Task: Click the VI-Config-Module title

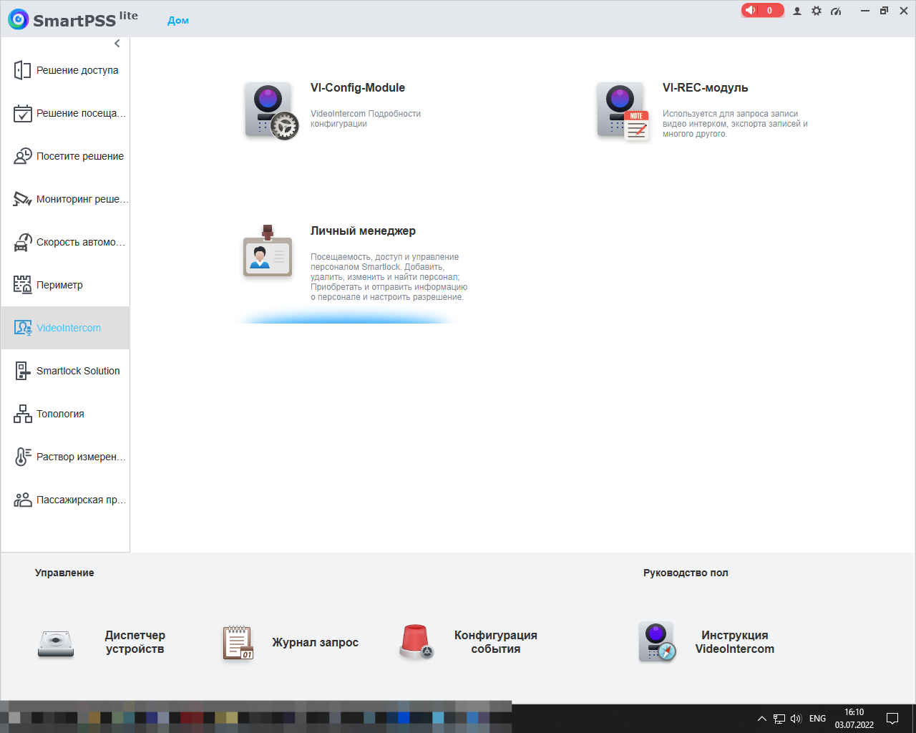Action: click(358, 88)
